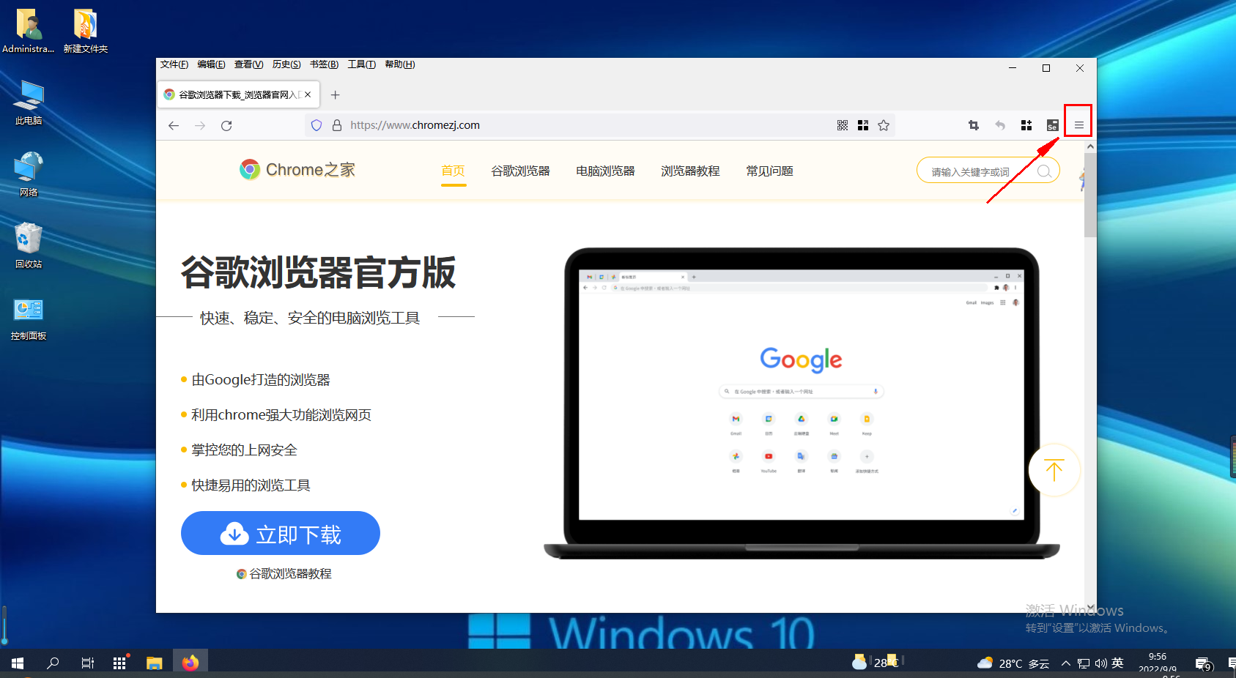Click the grid arrow icon in address bar
Screen dimensions: 1236x678
pyautogui.click(x=863, y=125)
